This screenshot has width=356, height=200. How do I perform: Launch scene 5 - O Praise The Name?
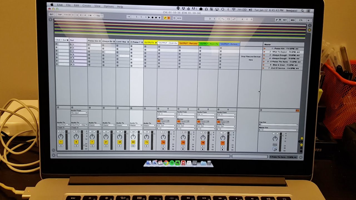click(264, 62)
